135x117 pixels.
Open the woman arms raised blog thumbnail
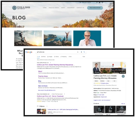(58, 38)
